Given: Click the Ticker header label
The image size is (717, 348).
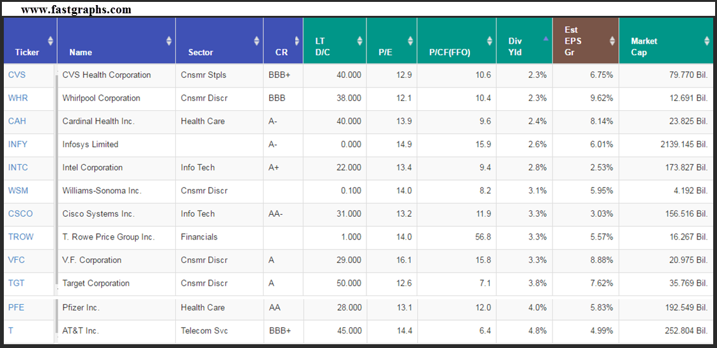Looking at the screenshot, I should (27, 53).
